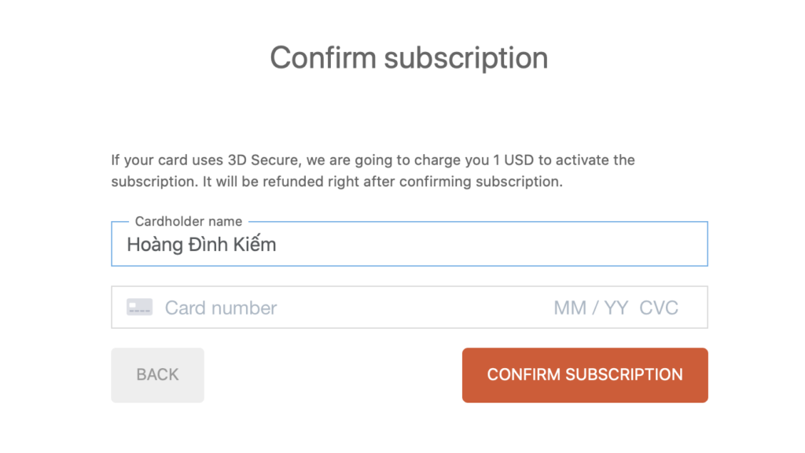Place cursor after the name Hoàng Đình Kiếm
This screenshot has height=453, width=805.
click(278, 245)
